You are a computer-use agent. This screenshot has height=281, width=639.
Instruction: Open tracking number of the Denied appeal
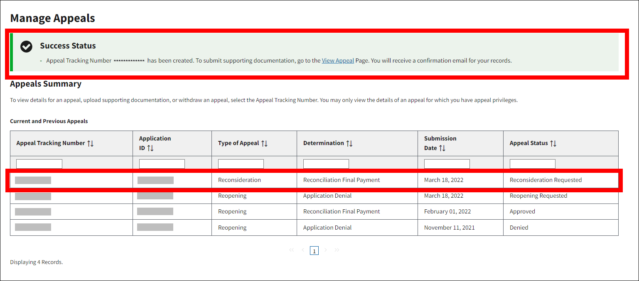point(33,227)
